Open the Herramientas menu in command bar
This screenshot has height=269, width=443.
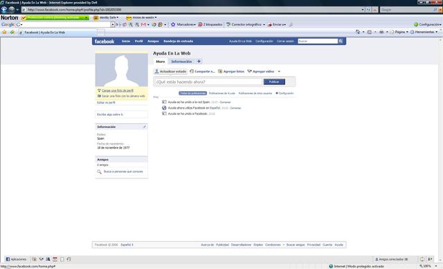(424, 32)
